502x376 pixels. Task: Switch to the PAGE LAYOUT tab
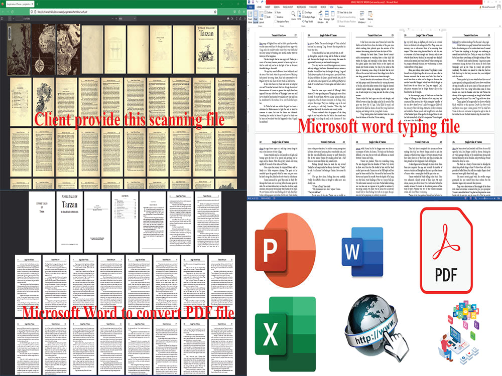tap(288, 7)
